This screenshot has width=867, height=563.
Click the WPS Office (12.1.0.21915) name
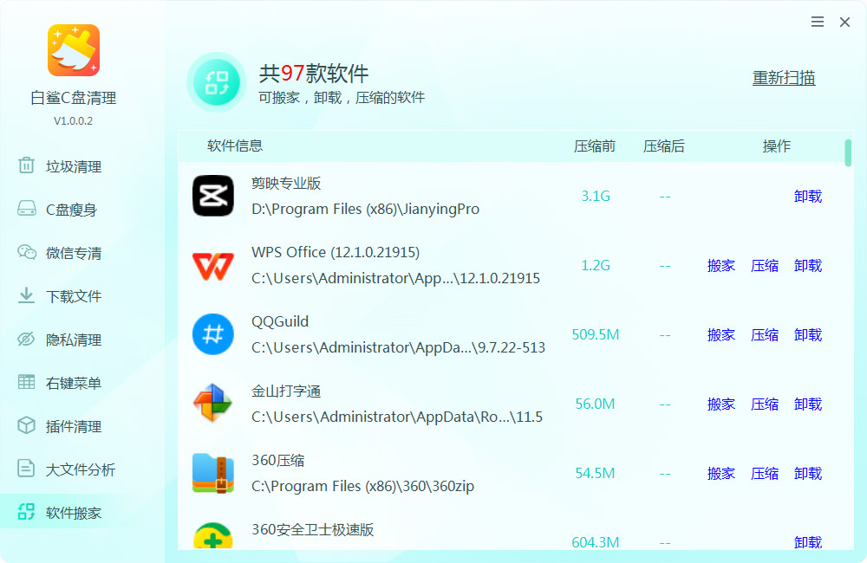pyautogui.click(x=336, y=253)
